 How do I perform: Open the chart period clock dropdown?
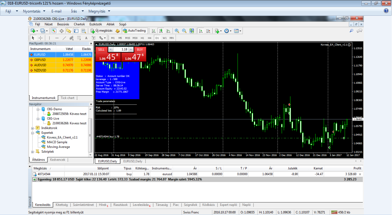[228, 31]
